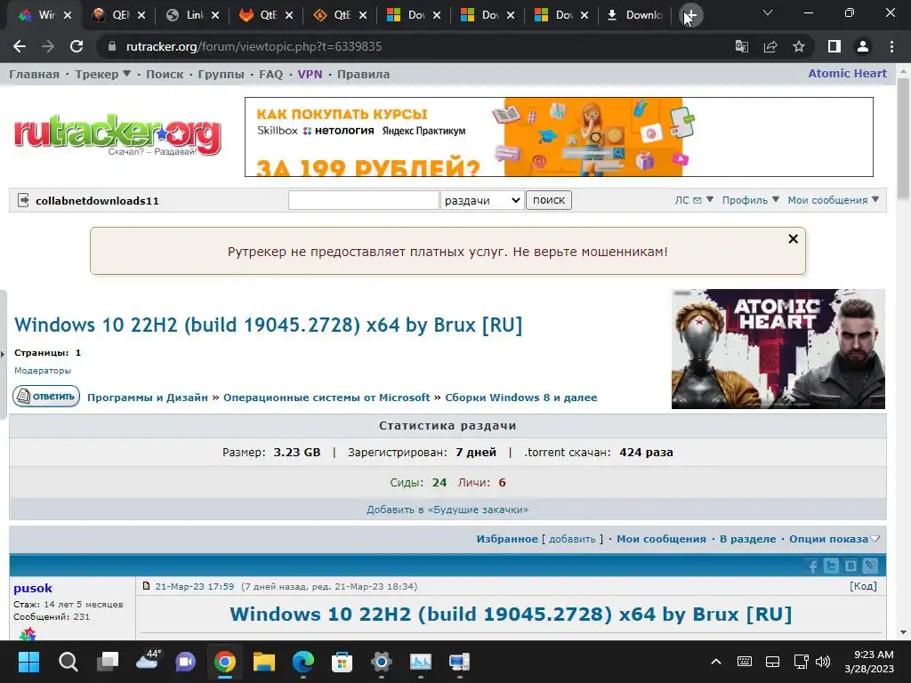Image resolution: width=911 pixels, height=683 pixels.
Task: Open File Explorer from the taskbar
Action: tap(263, 662)
